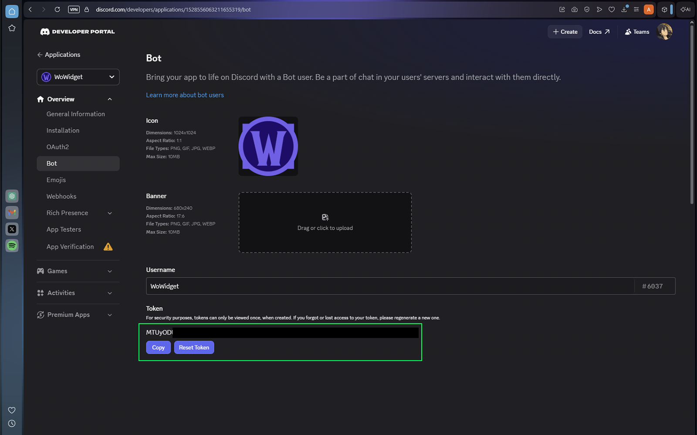The image size is (697, 435).
Task: Click the page vertical scrollbar
Action: pos(692,114)
